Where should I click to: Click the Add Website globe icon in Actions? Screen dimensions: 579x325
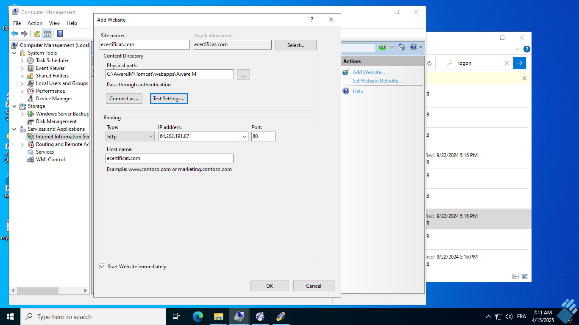(x=346, y=72)
